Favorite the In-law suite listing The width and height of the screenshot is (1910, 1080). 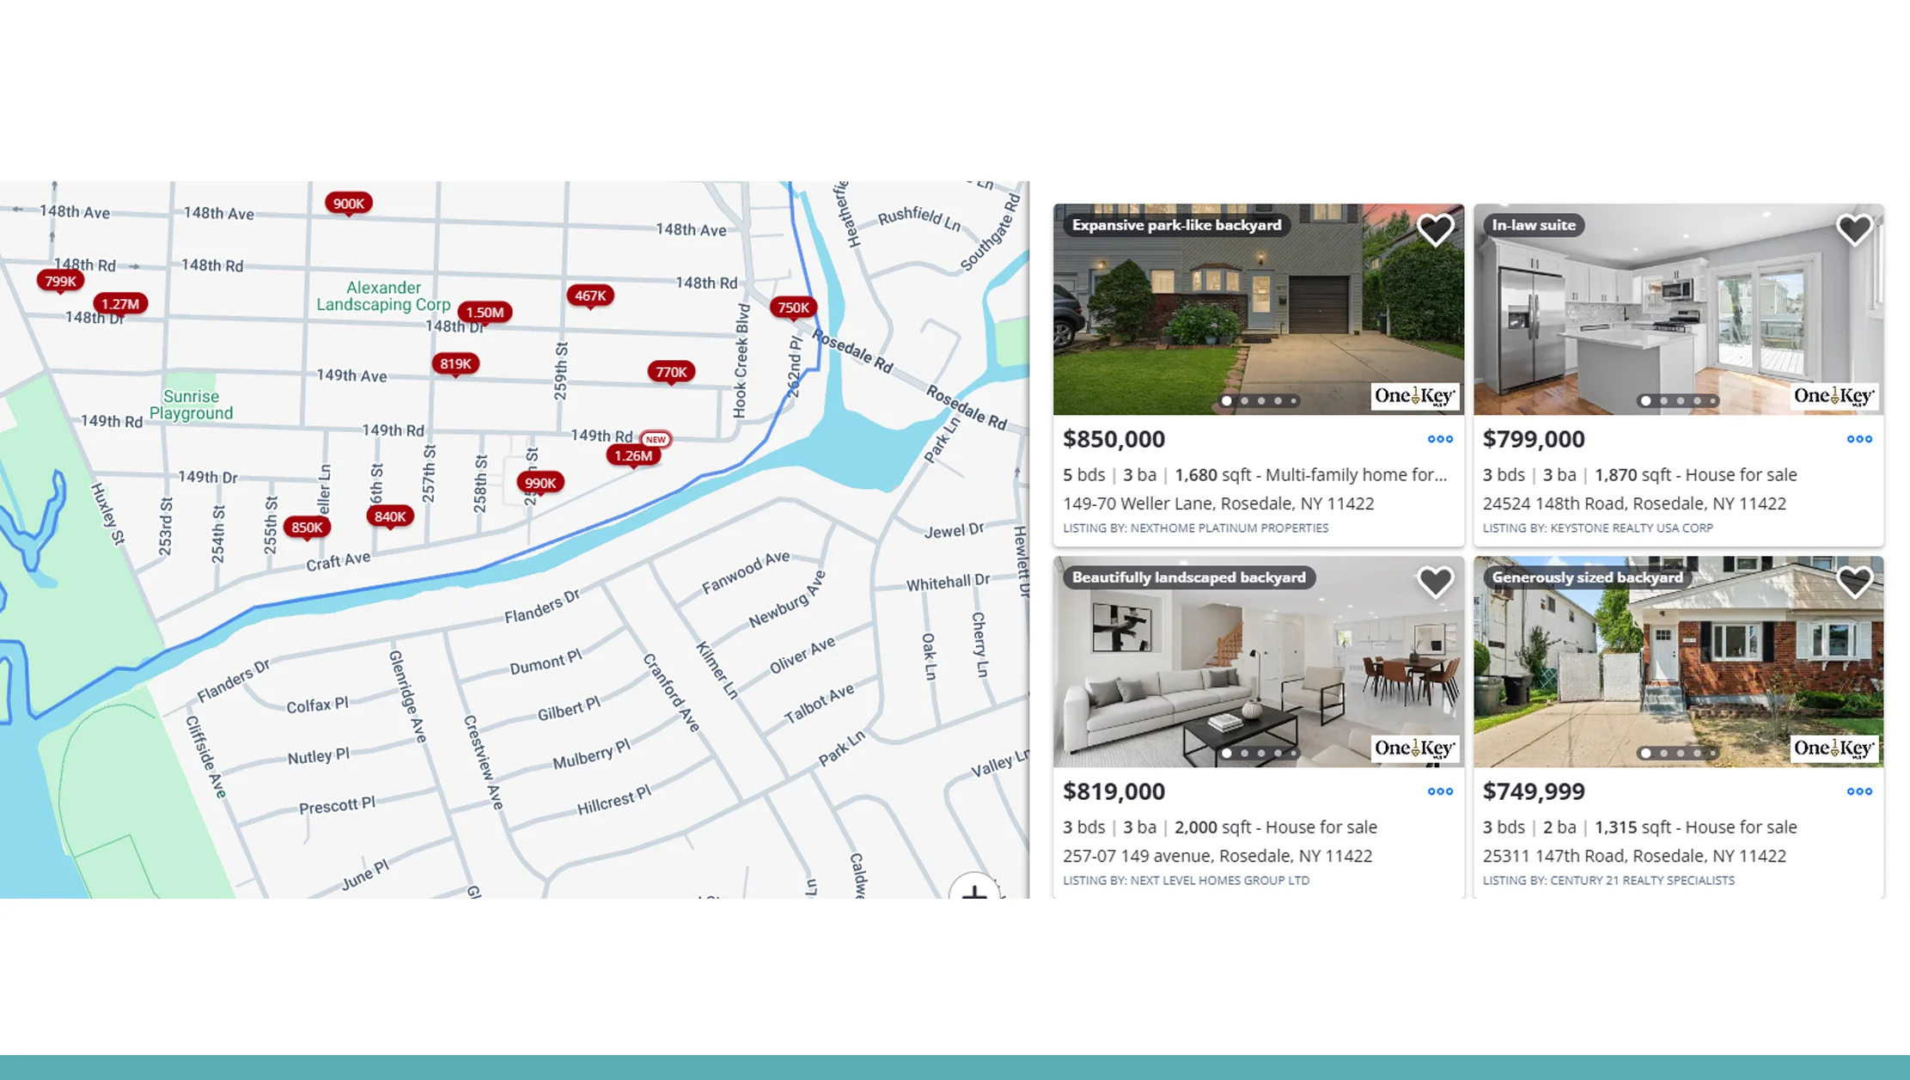coord(1855,229)
